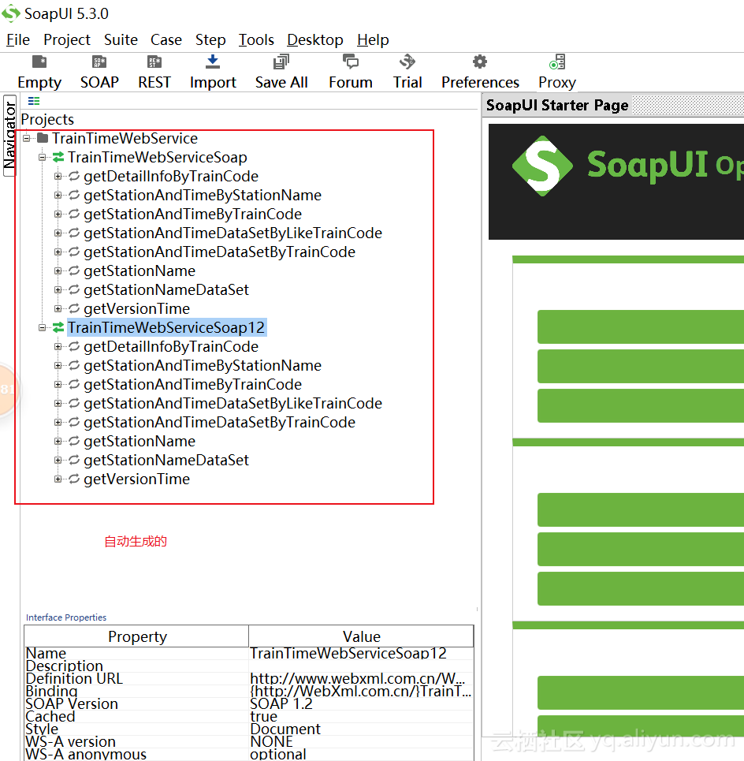744x761 pixels.
Task: Click TrainTimeWebService folder icon
Action: pyautogui.click(x=43, y=138)
